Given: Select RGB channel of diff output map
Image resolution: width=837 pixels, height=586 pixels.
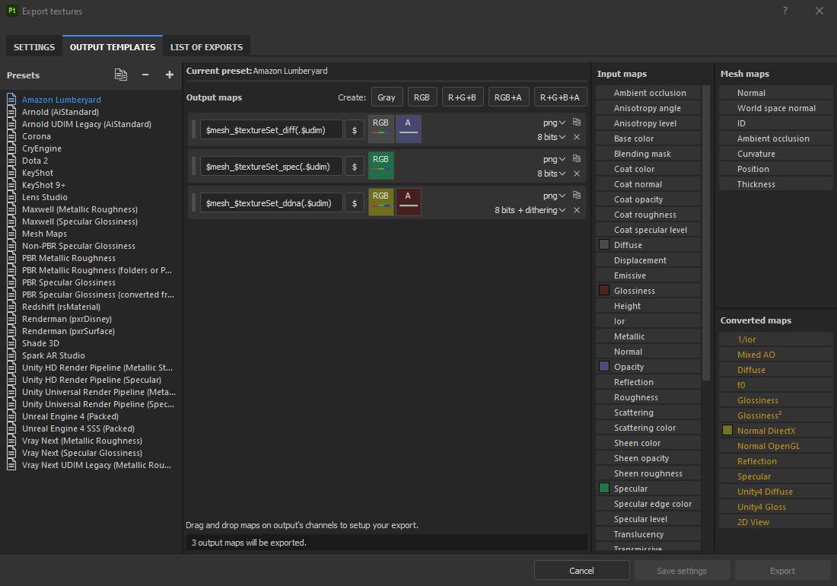Looking at the screenshot, I should (x=381, y=129).
